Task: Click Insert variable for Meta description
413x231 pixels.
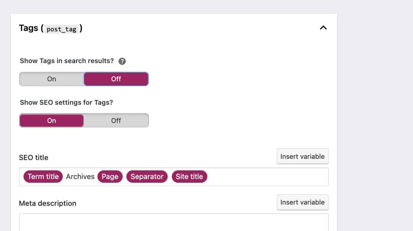Action: [302, 202]
